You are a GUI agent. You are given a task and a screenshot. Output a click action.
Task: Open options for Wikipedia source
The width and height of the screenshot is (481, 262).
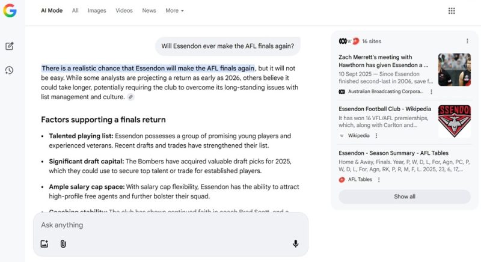377,136
